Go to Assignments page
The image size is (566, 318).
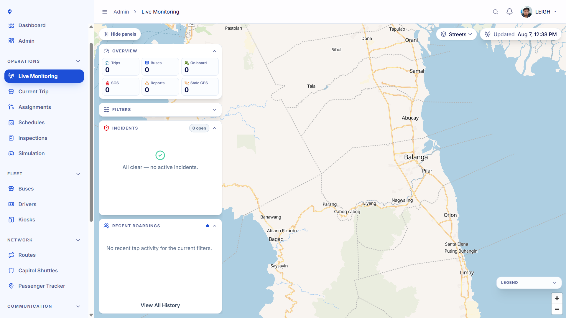(44, 107)
